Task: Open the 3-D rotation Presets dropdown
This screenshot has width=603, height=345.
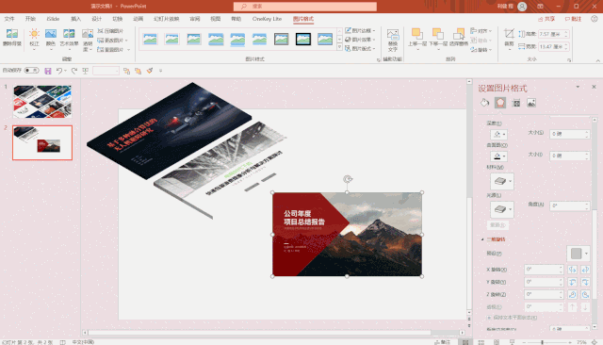Action: point(578,254)
